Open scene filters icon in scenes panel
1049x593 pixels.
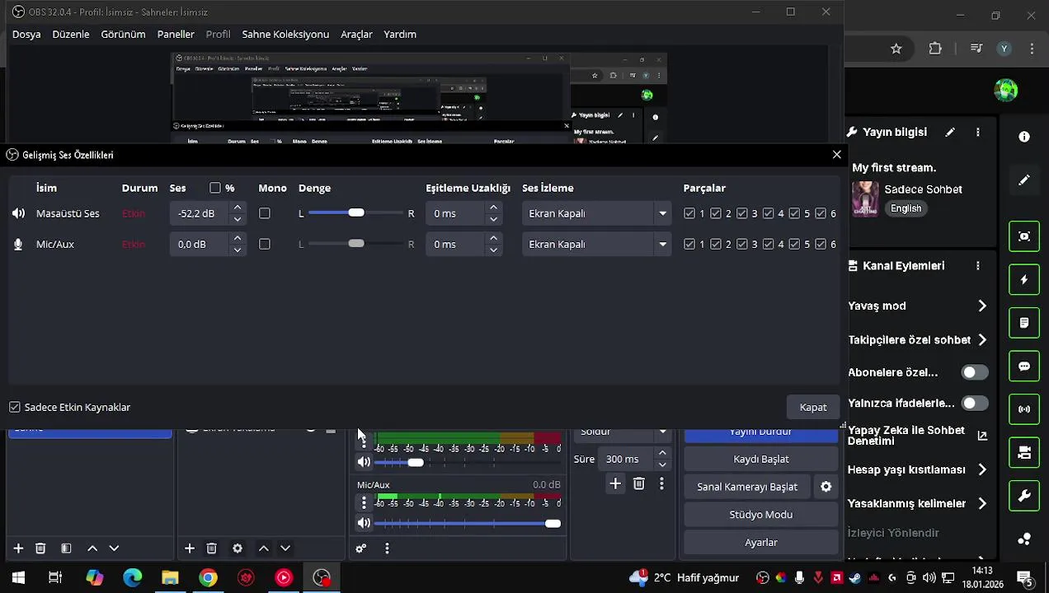point(66,549)
